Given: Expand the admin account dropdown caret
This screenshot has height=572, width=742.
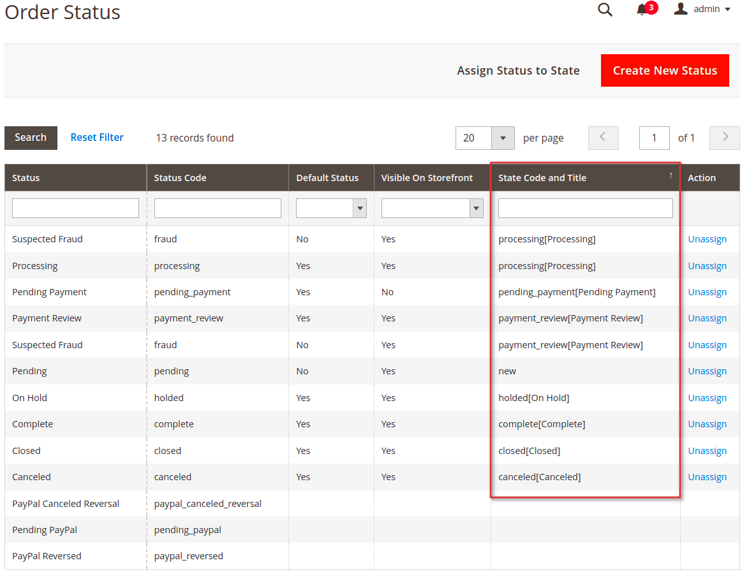Looking at the screenshot, I should [727, 10].
